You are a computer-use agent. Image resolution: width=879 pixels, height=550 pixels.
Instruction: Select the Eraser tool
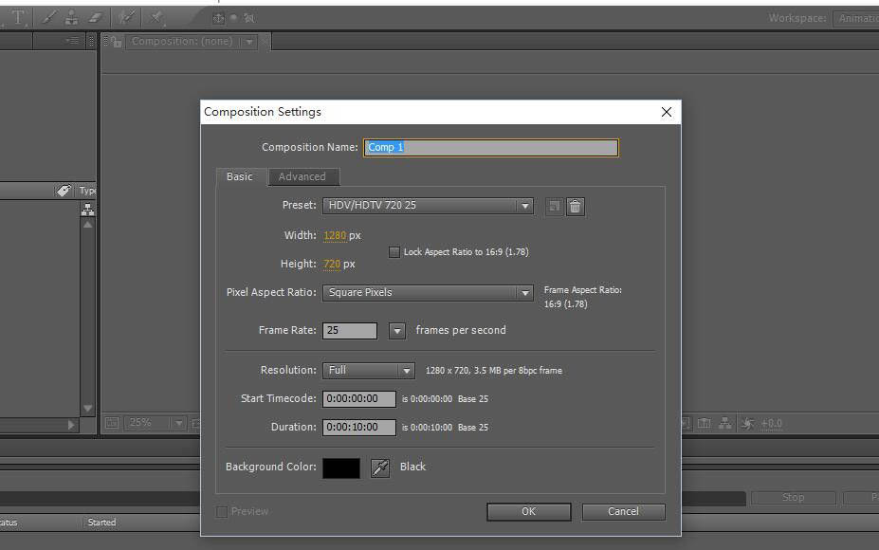coord(94,18)
